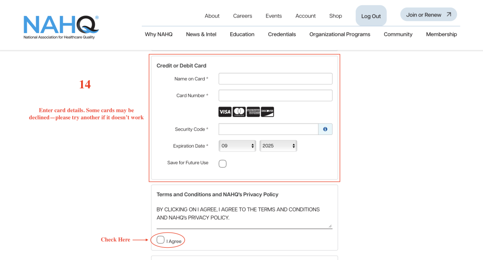This screenshot has width=483, height=260.
Task: Open the Account link
Action: (306, 16)
